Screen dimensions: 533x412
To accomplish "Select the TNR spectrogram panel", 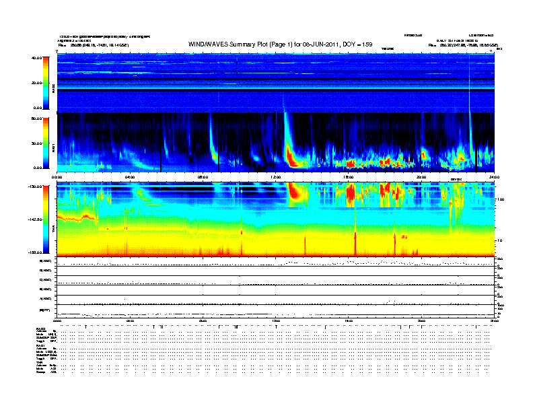I will (x=276, y=219).
